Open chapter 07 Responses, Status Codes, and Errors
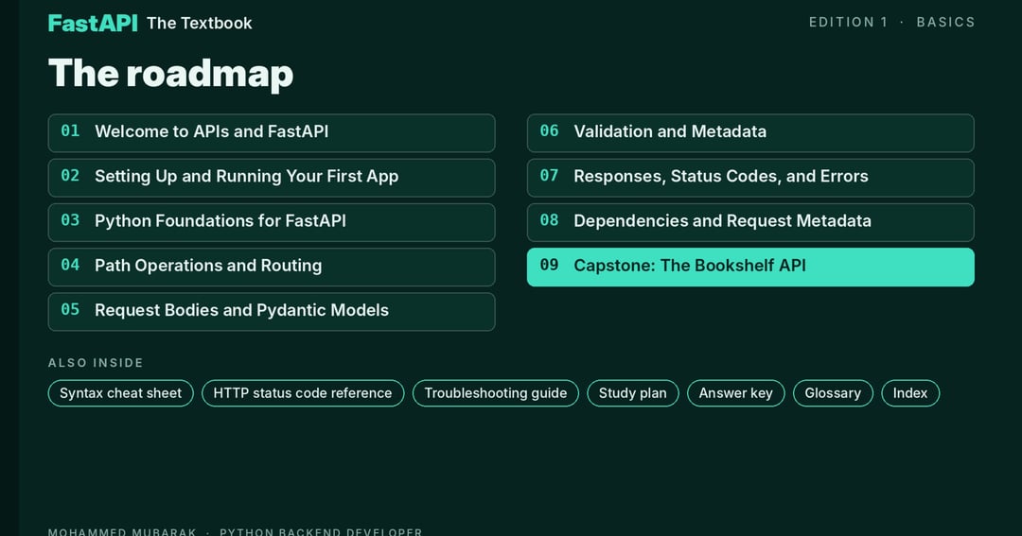The image size is (1022, 536). [750, 178]
